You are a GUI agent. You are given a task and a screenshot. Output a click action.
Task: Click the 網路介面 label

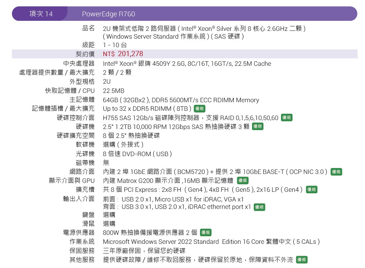pyautogui.click(x=82, y=172)
